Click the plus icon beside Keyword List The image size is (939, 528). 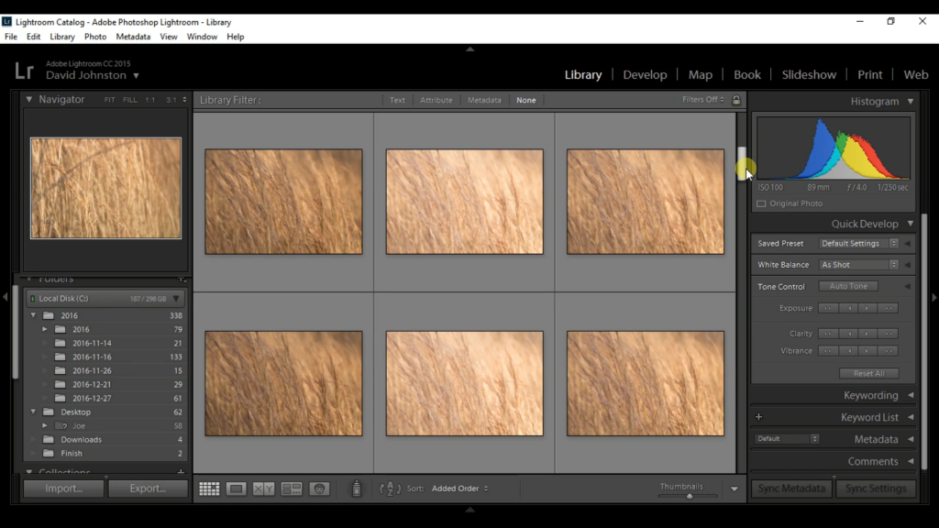pos(758,417)
